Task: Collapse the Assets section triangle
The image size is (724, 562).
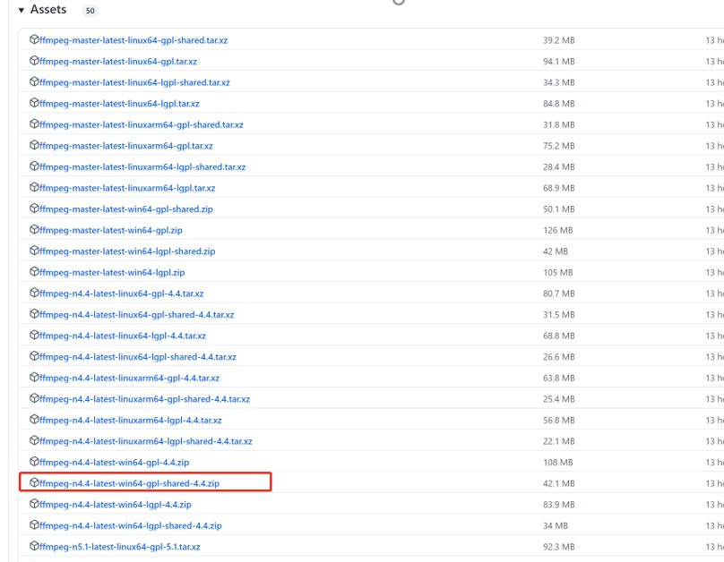Action: pos(22,10)
